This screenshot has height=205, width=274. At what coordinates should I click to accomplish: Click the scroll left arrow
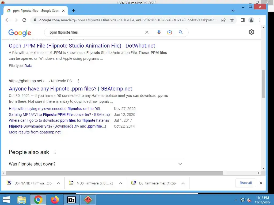click(3, 173)
